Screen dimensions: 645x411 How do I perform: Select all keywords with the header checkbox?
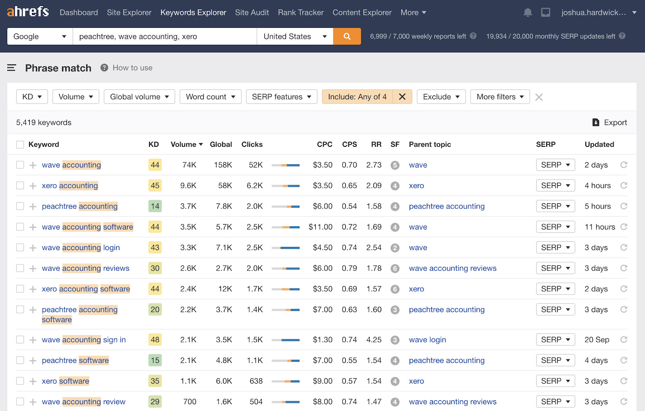pos(20,144)
